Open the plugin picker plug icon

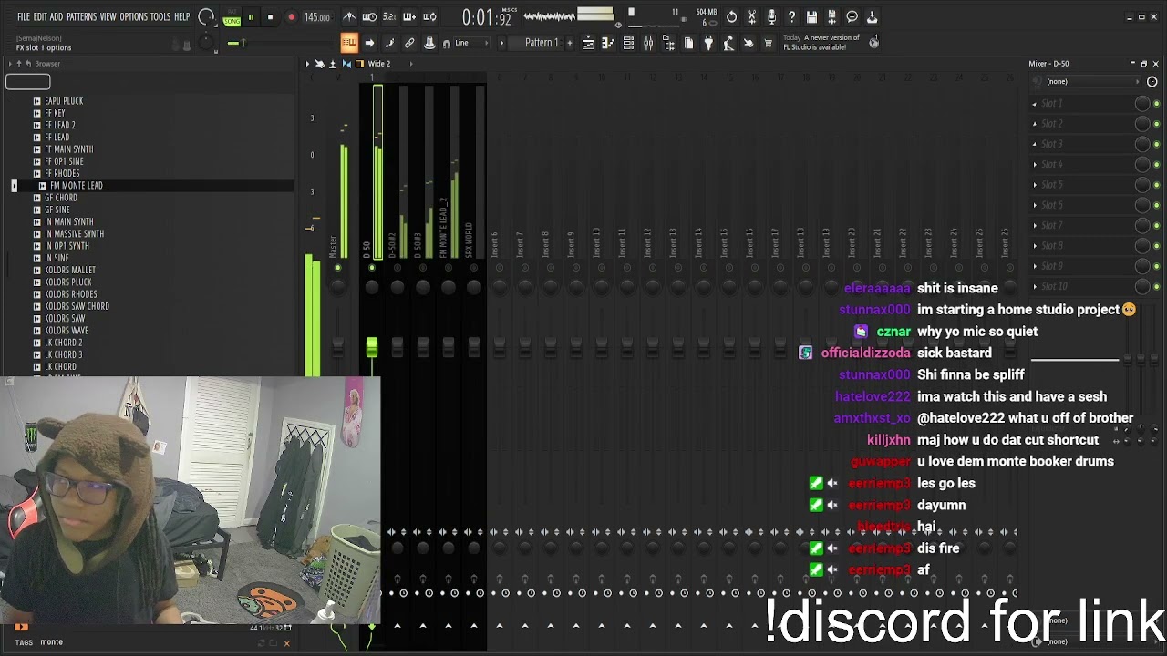(x=708, y=43)
